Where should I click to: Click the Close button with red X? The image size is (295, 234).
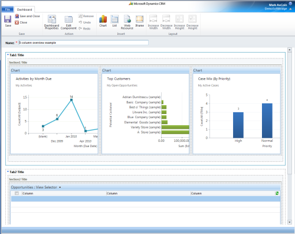pyautogui.click(x=21, y=22)
